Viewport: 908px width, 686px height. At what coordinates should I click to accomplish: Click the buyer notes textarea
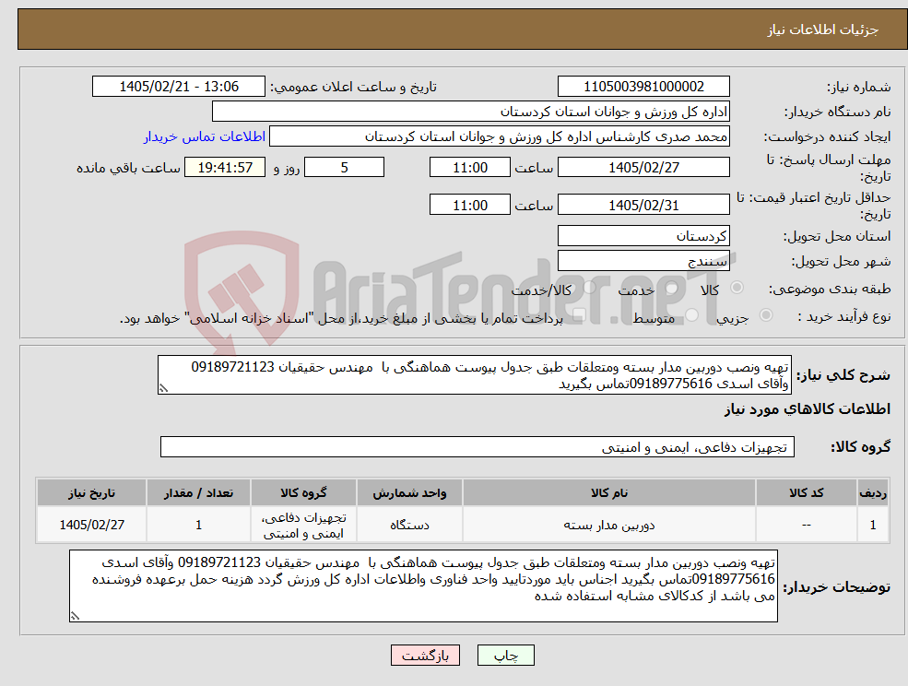(x=423, y=586)
